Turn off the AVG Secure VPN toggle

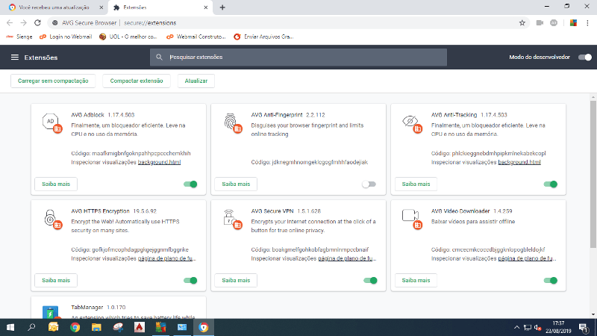pos(370,280)
